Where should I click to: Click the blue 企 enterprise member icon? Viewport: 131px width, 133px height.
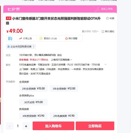pyautogui.click(x=8, y=47)
